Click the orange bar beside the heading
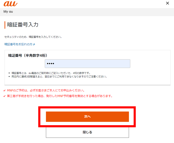 pyautogui.click(x=5, y=25)
